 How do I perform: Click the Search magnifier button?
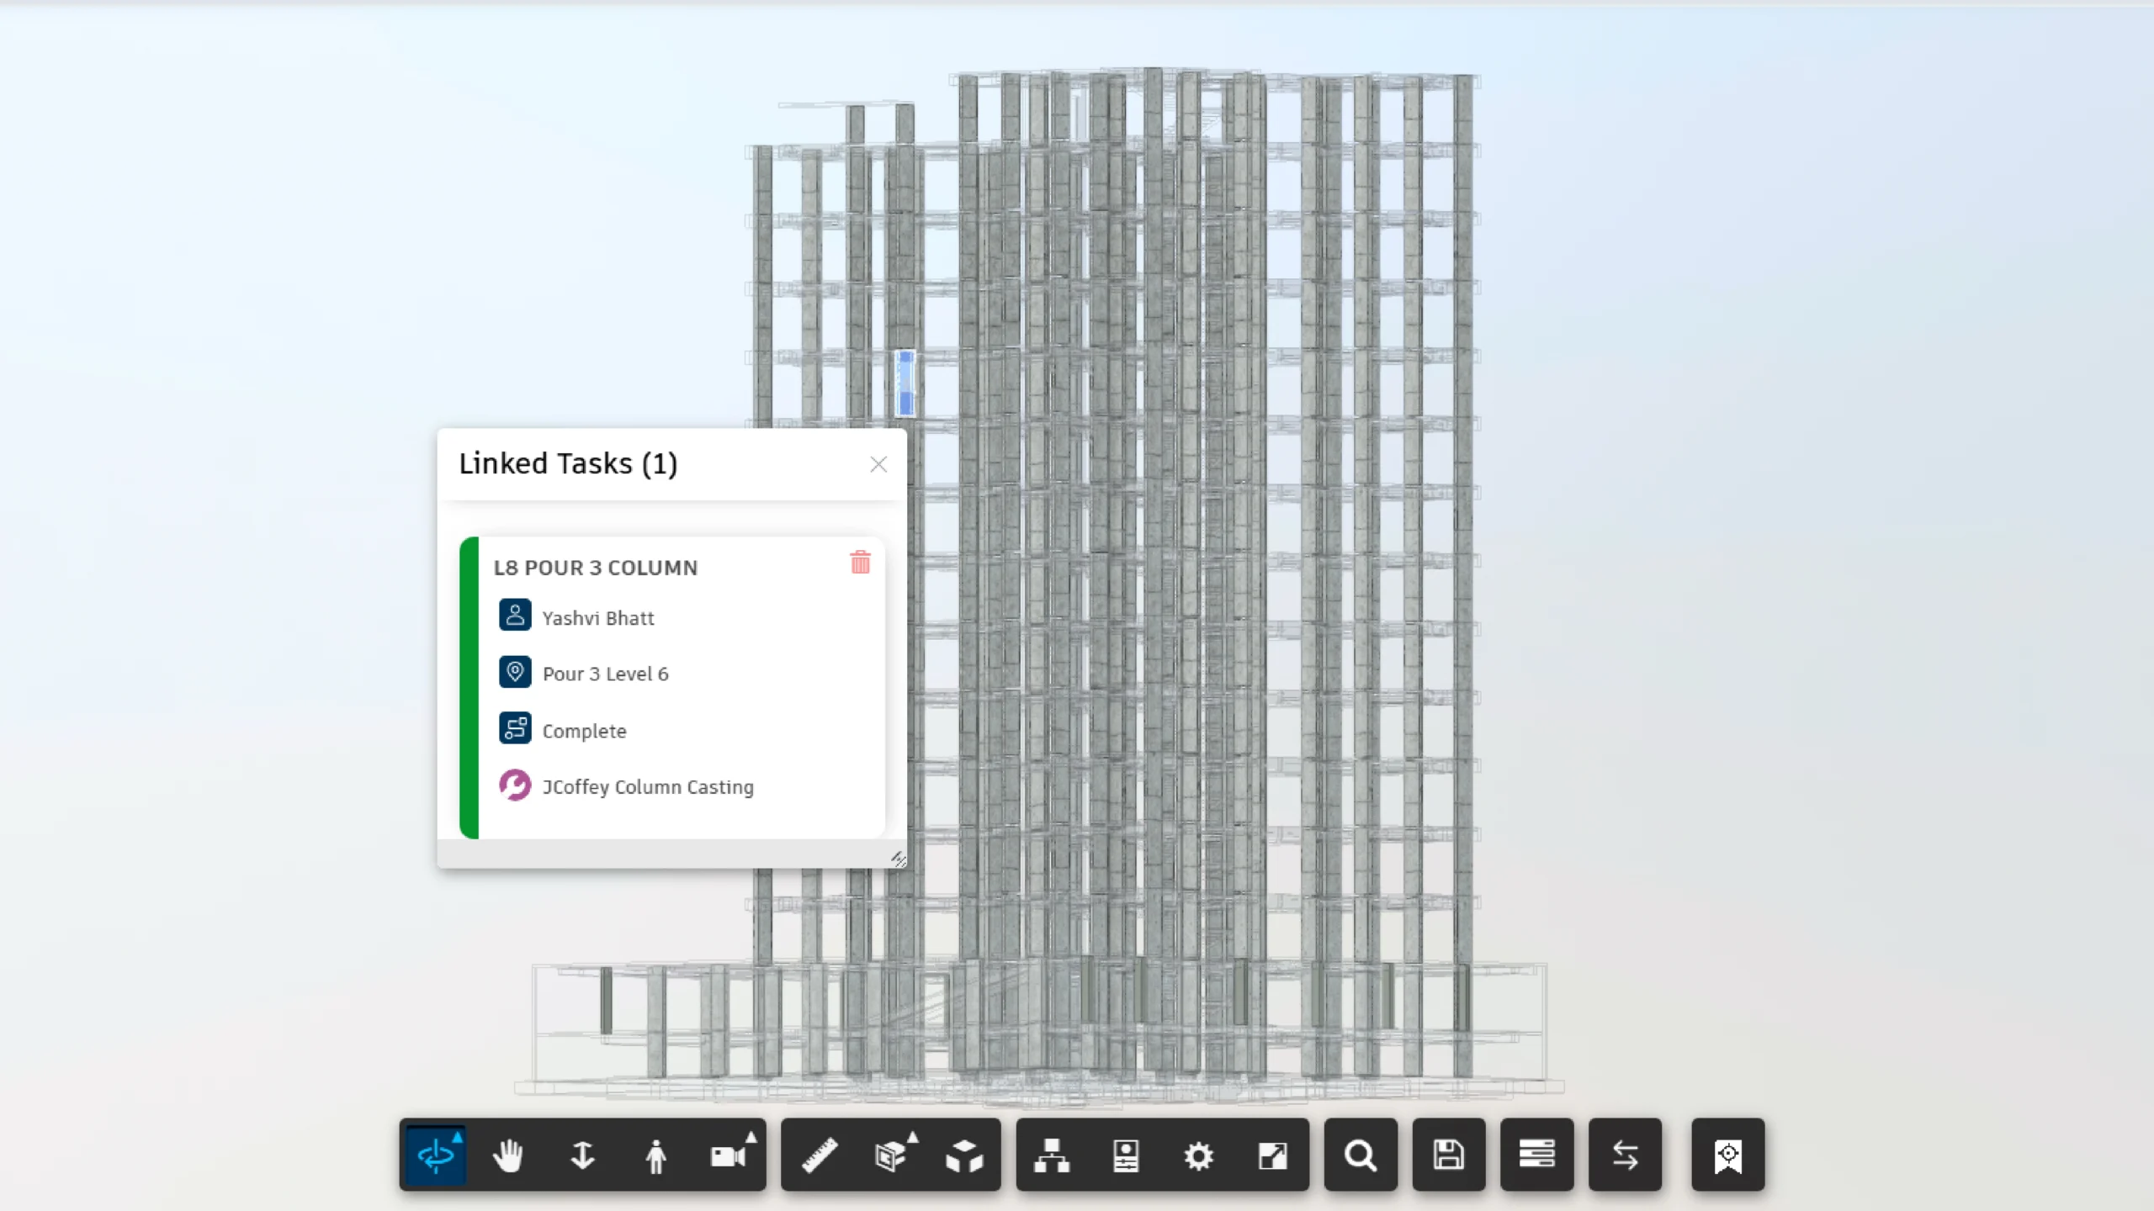1361,1155
